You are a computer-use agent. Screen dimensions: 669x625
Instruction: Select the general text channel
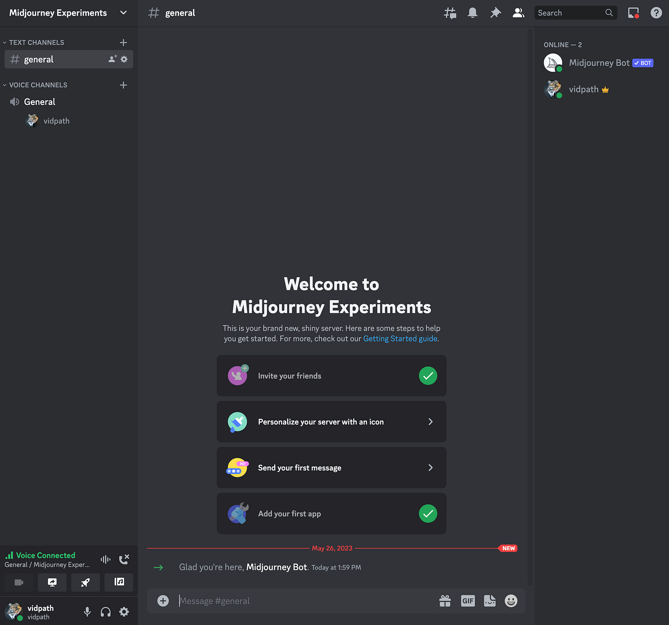coord(69,59)
